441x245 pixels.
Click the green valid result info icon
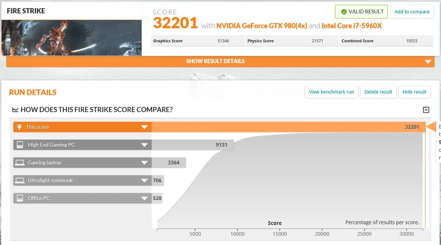(x=344, y=12)
